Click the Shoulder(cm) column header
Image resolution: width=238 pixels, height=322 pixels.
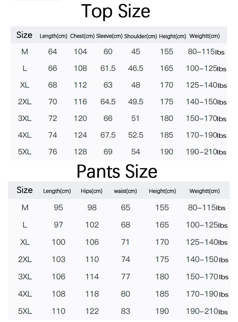(x=140, y=36)
